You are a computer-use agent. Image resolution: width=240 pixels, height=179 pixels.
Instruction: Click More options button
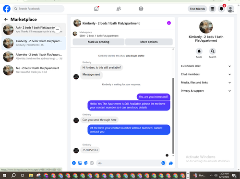pyautogui.click(x=149, y=42)
